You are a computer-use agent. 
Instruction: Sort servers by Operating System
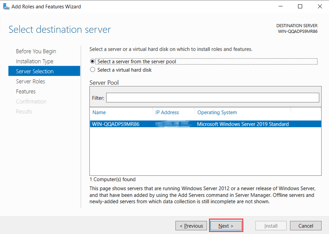[x=217, y=112]
